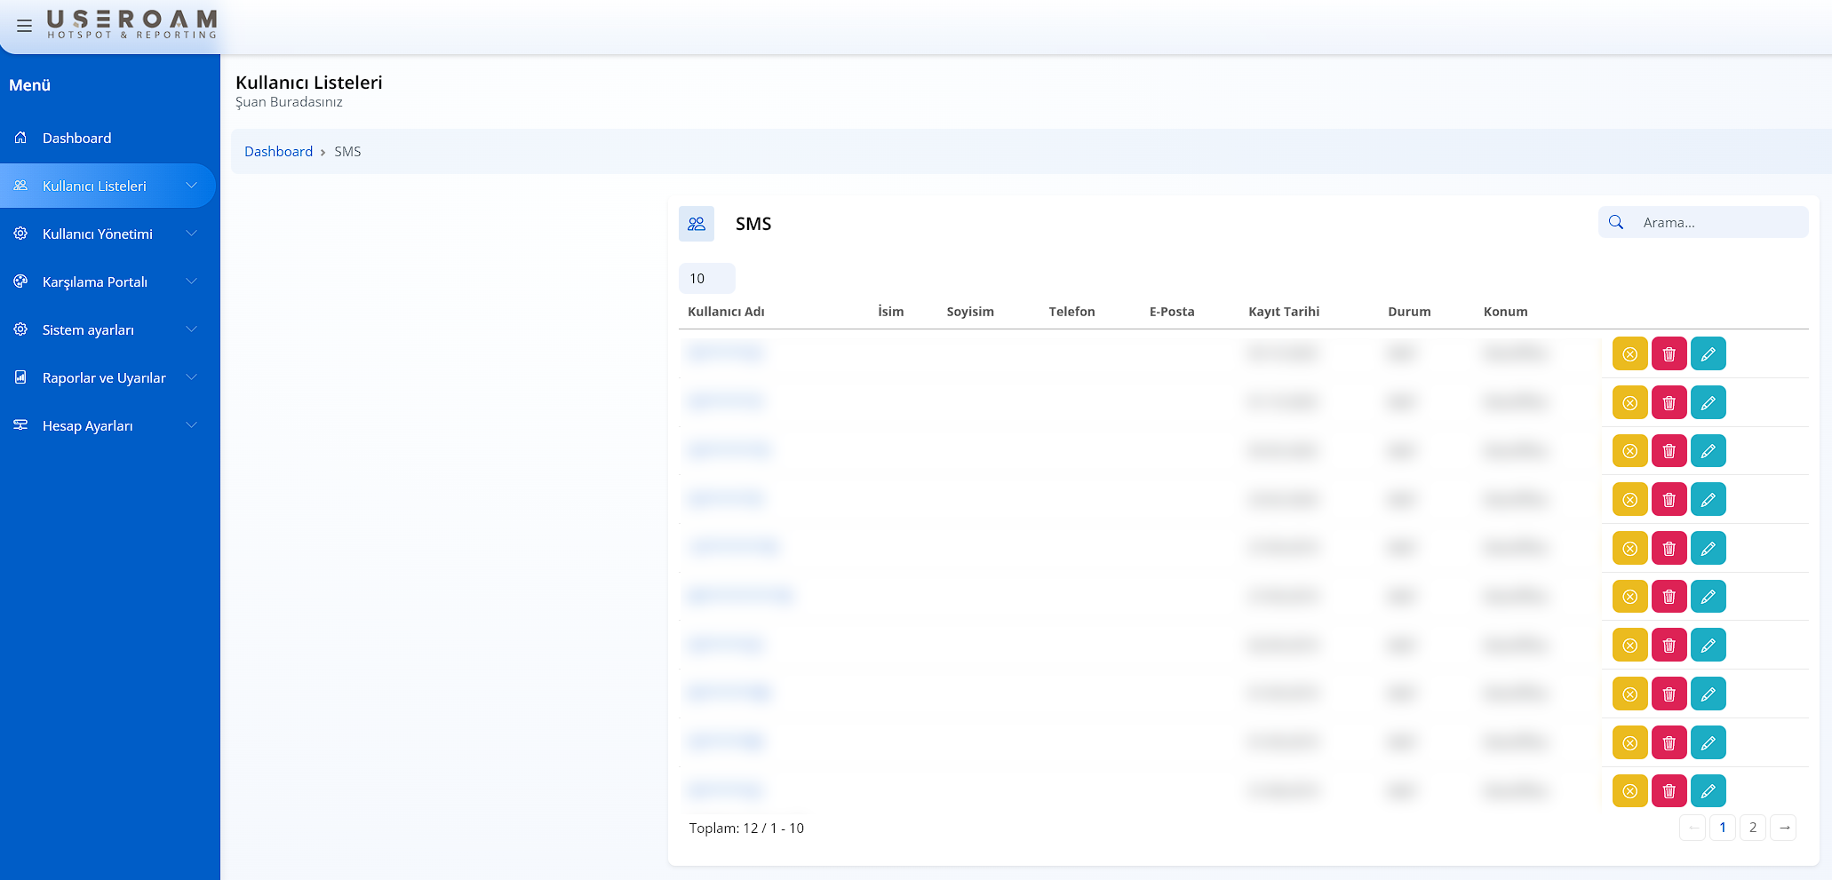Click yellow cancel icon in third row
Image resolution: width=1832 pixels, height=880 pixels.
tap(1629, 451)
